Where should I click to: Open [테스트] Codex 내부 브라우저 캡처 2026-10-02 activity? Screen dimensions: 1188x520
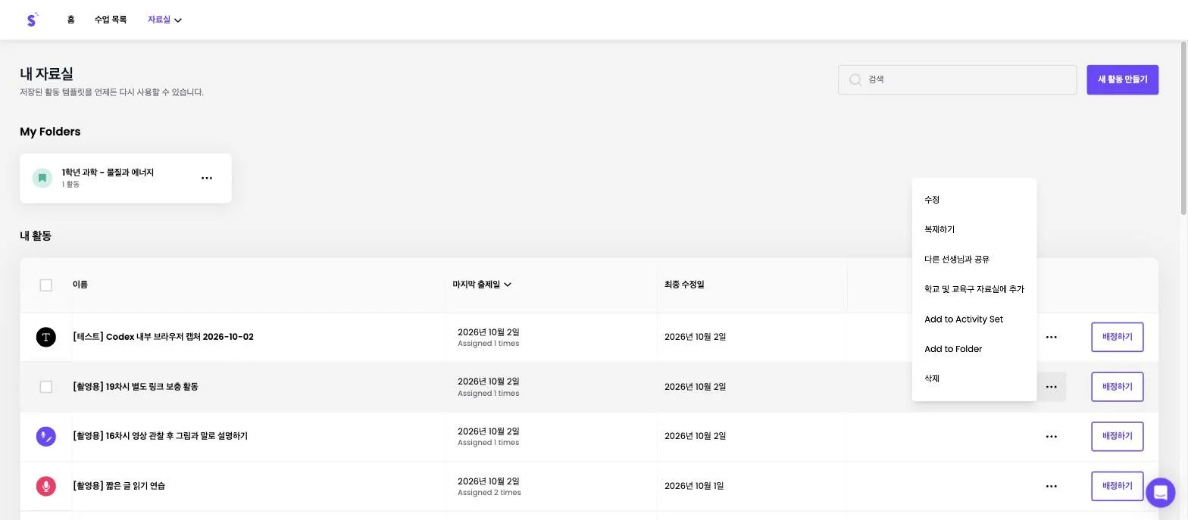pyautogui.click(x=163, y=337)
